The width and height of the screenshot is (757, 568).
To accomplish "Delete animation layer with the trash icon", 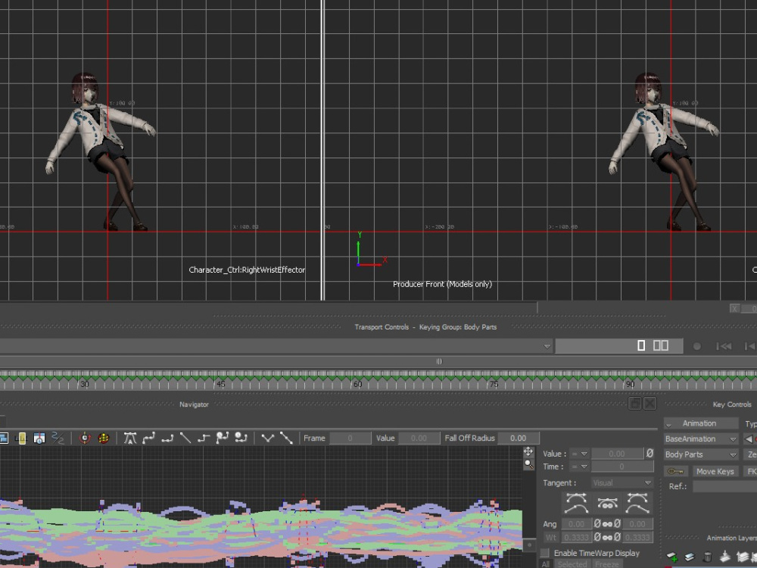I will click(x=707, y=557).
